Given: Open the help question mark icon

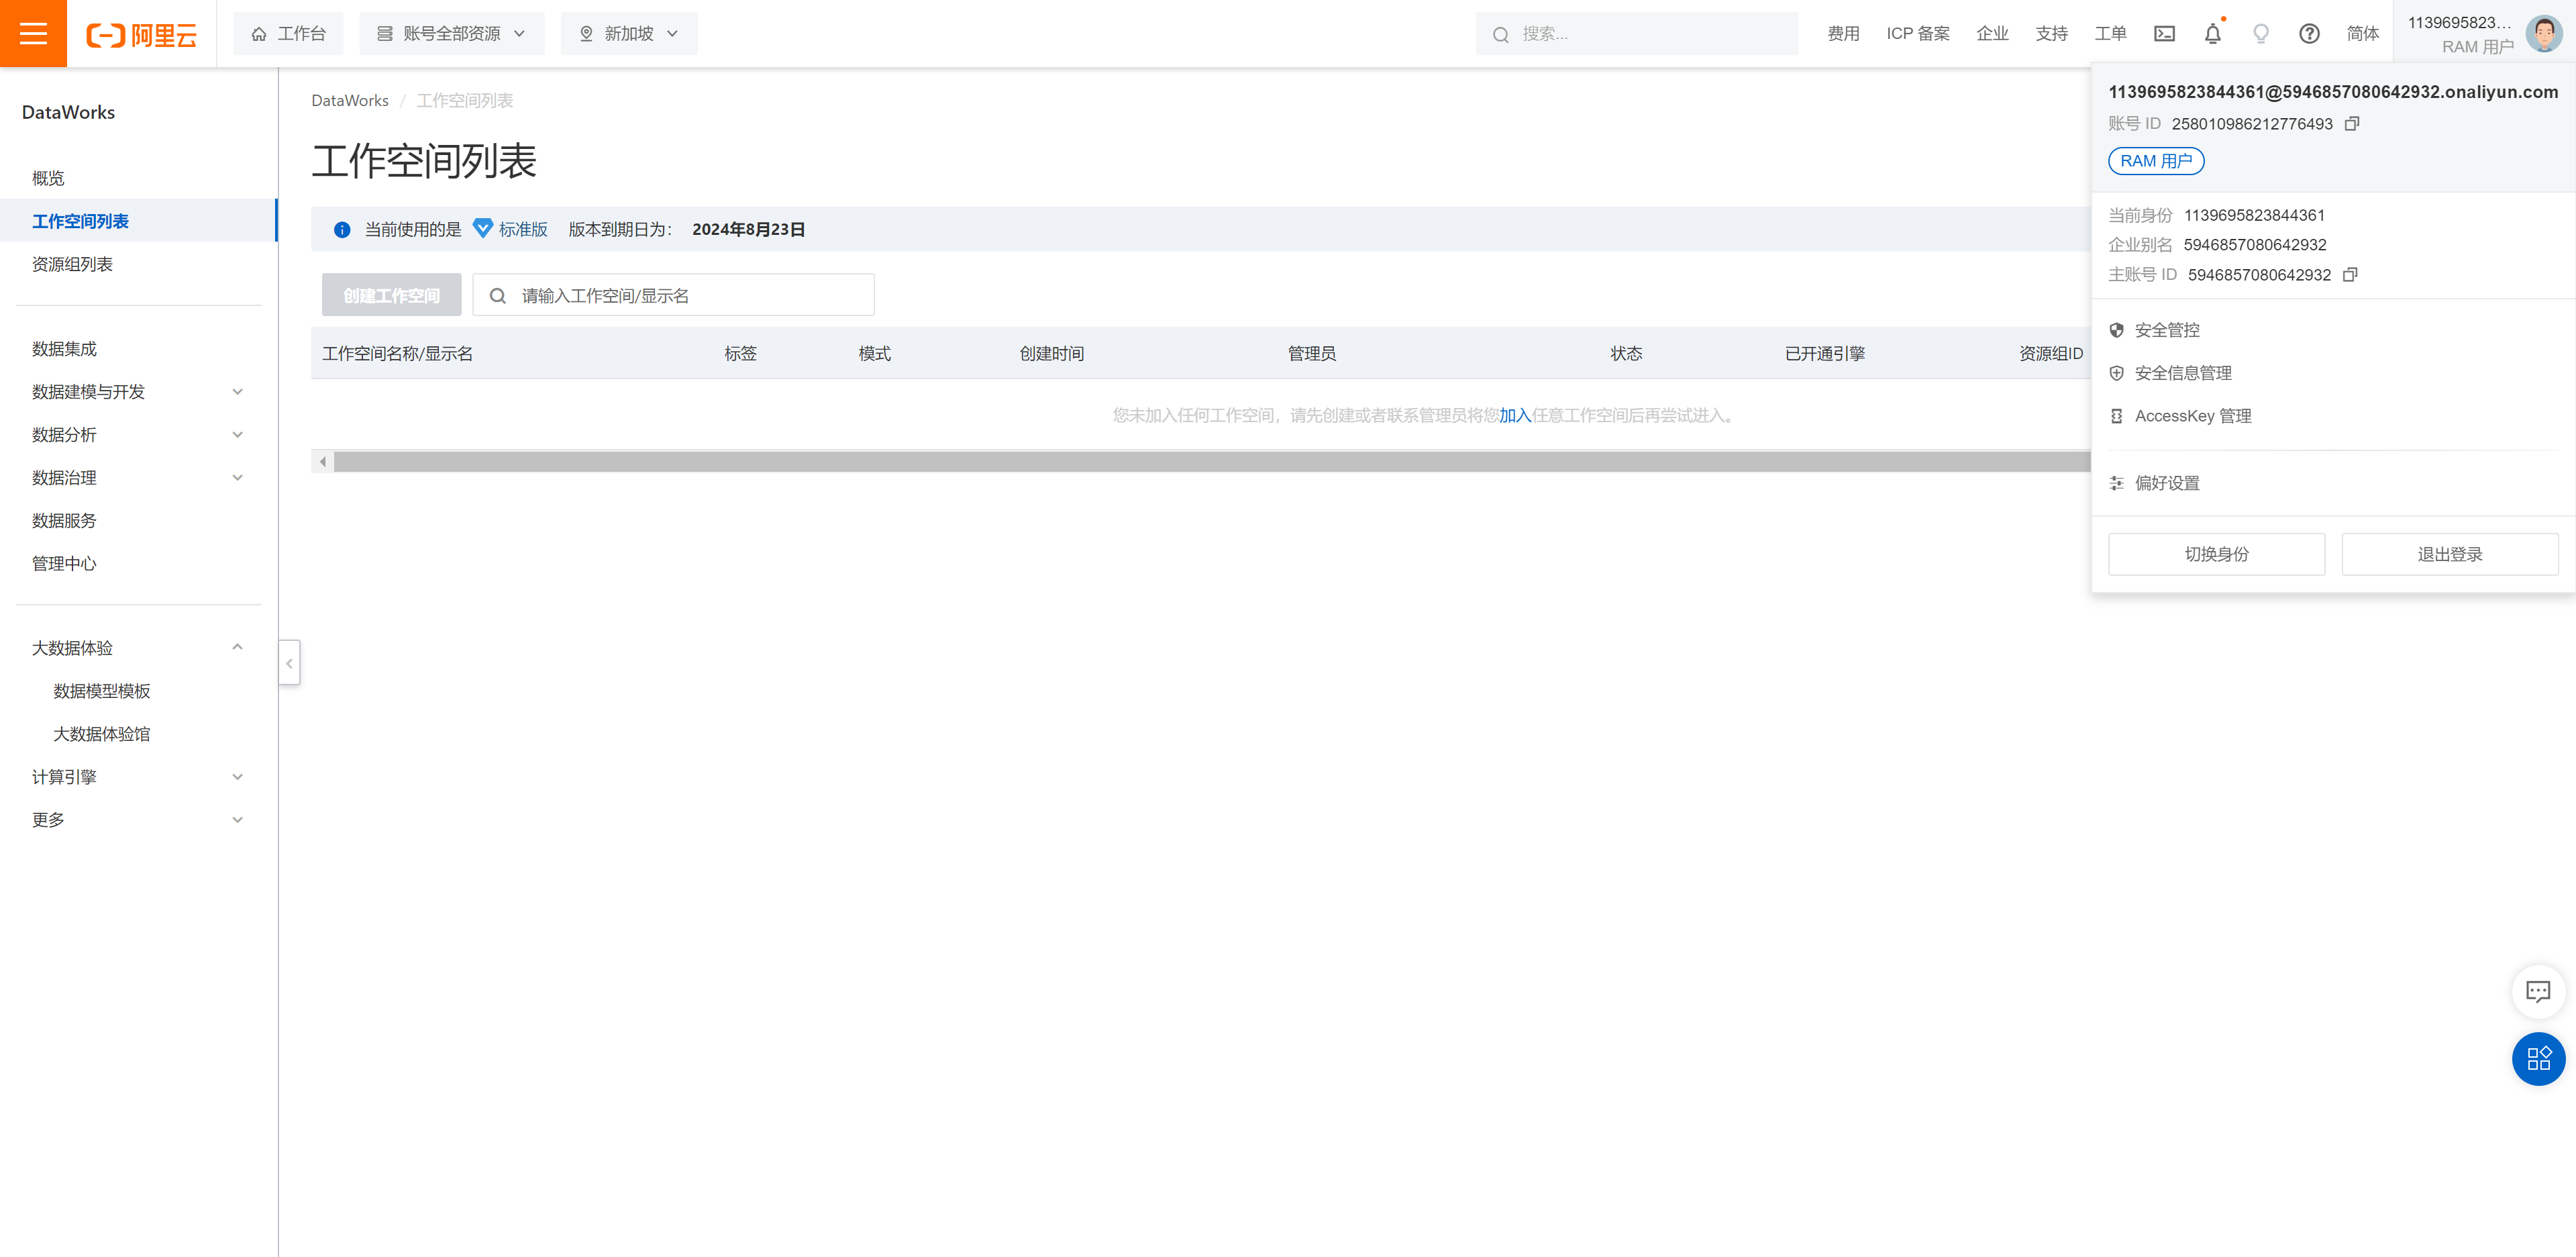Looking at the screenshot, I should pyautogui.click(x=2309, y=34).
